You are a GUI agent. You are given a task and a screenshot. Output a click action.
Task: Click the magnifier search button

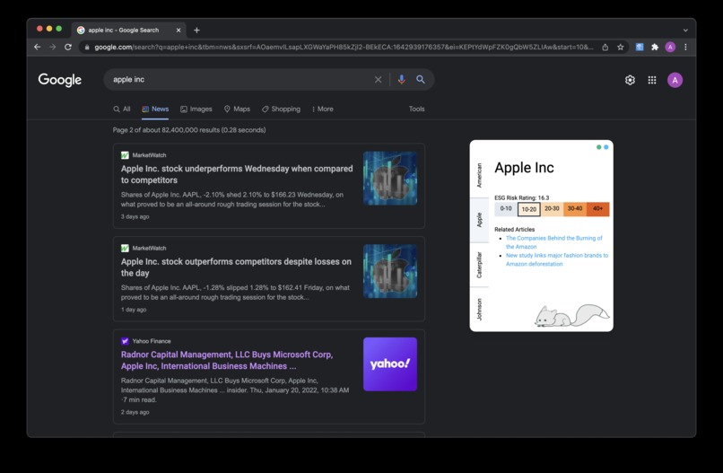tap(421, 79)
